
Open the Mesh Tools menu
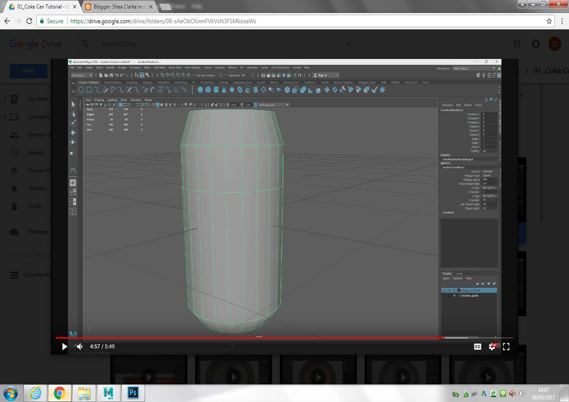(x=175, y=68)
